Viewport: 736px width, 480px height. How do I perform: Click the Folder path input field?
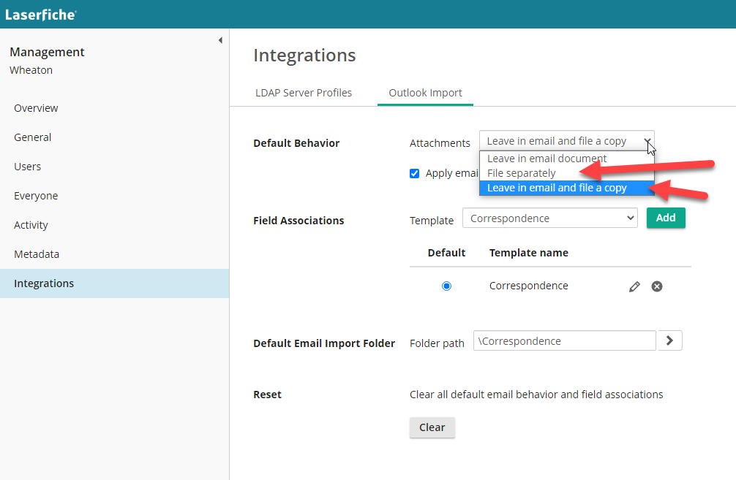pos(564,341)
